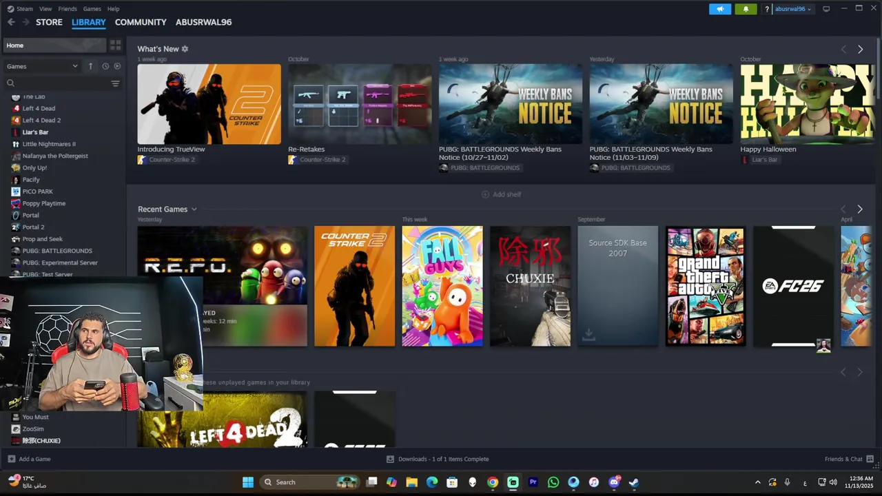Open Fall Guys recent game cover
The width and height of the screenshot is (882, 496).
tap(442, 286)
